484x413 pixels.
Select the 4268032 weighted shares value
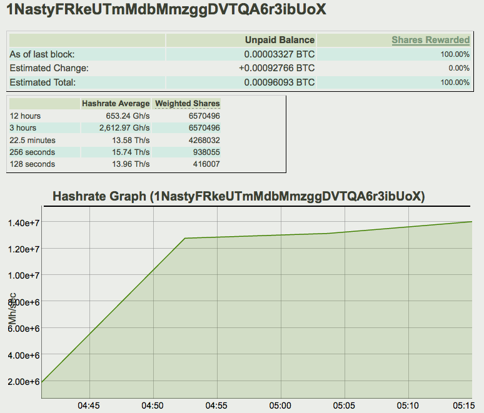pos(204,141)
